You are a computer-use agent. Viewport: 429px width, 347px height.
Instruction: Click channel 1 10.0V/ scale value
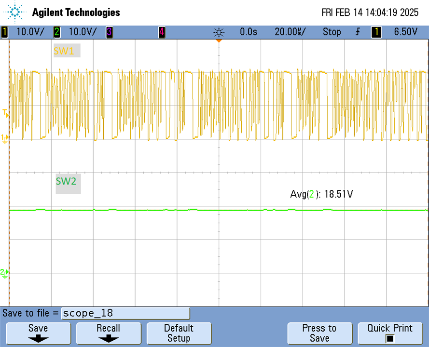point(30,32)
